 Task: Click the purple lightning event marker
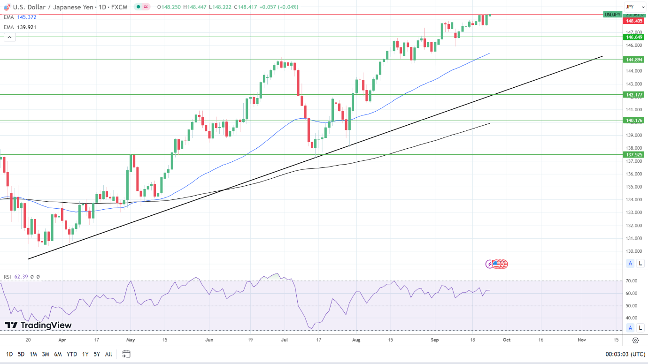[x=489, y=264]
